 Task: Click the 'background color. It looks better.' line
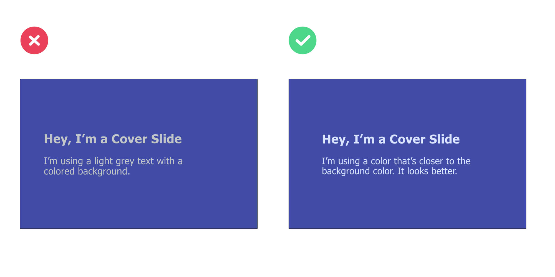389,171
